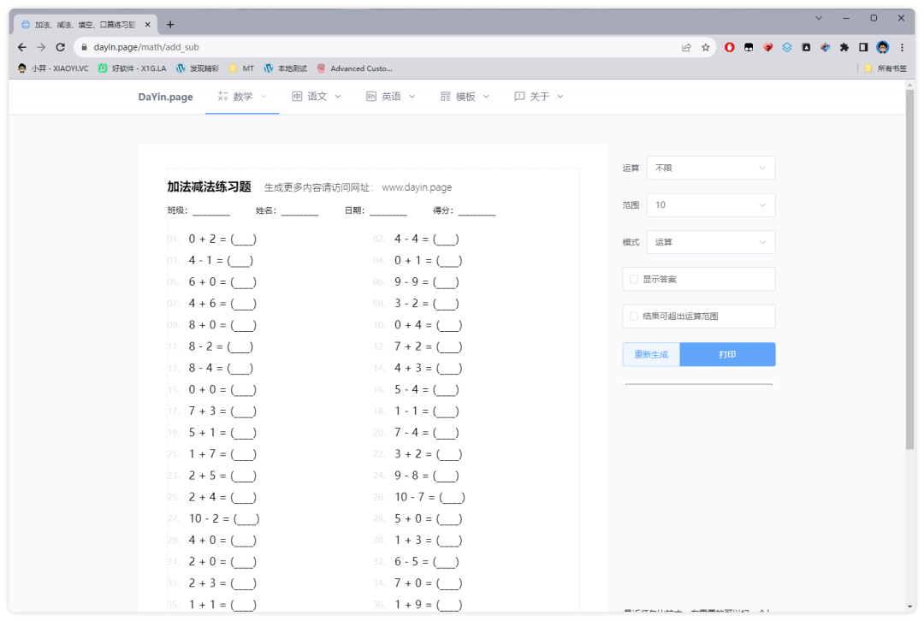Toggle the browser side panel icon
This screenshot has width=924, height=621.
tap(863, 47)
